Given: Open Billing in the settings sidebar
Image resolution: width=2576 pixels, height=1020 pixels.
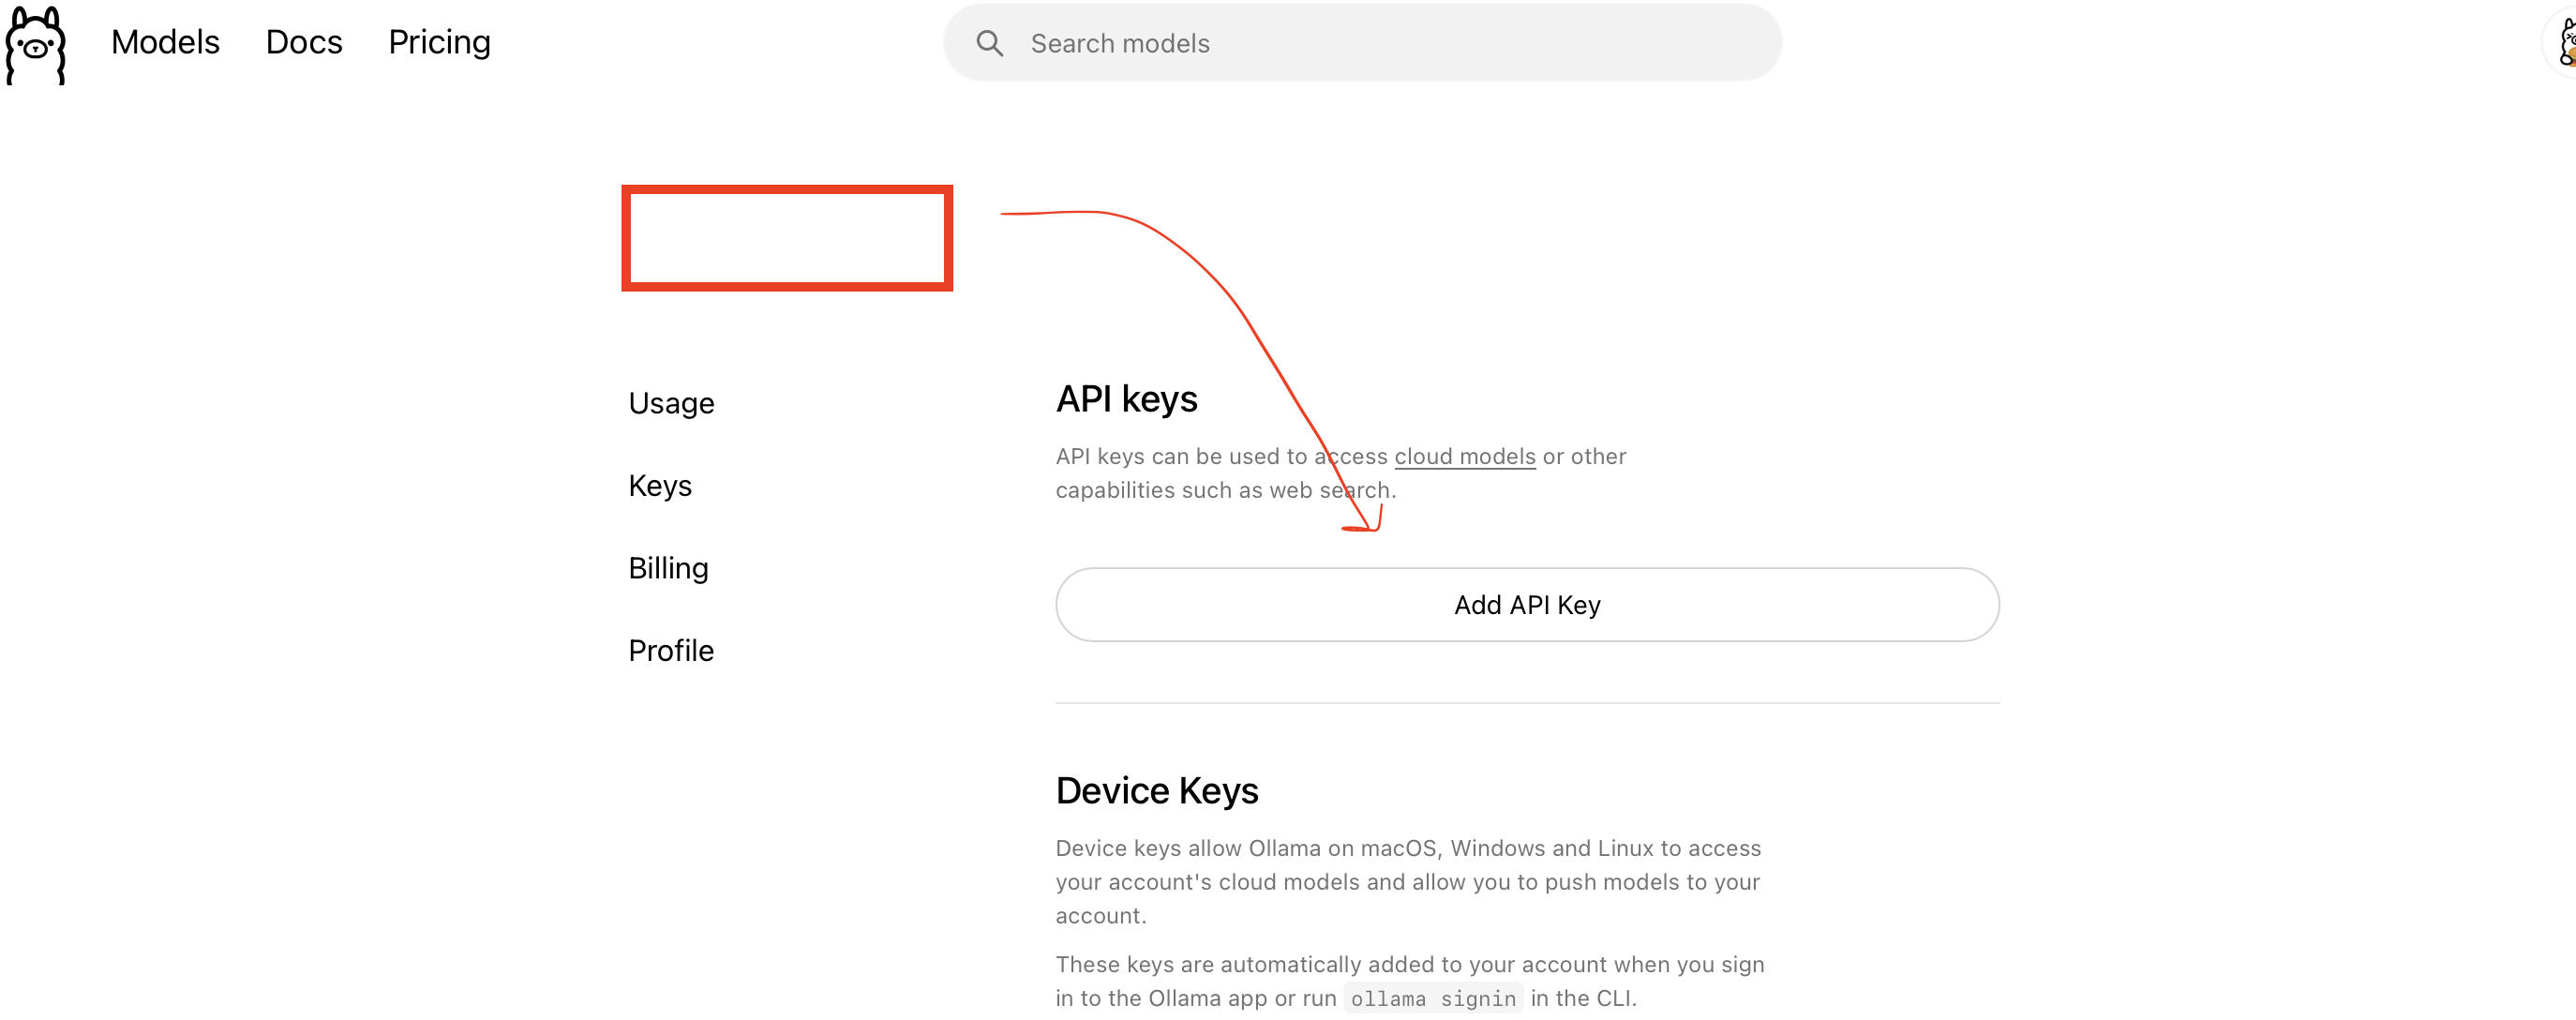Looking at the screenshot, I should (668, 568).
